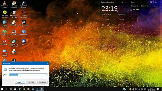Open Task View on taskbar

coord(11,89)
